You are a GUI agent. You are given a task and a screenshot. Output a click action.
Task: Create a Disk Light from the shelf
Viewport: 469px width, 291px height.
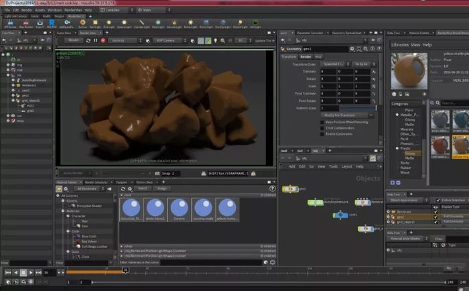tap(109, 23)
